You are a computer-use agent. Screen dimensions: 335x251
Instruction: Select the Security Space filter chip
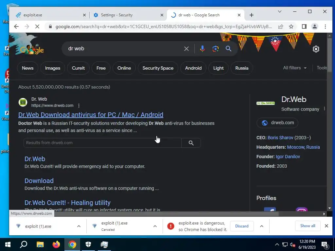[158, 68]
